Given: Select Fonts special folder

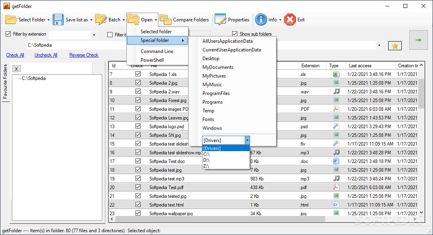Looking at the screenshot, I should coord(208,119).
